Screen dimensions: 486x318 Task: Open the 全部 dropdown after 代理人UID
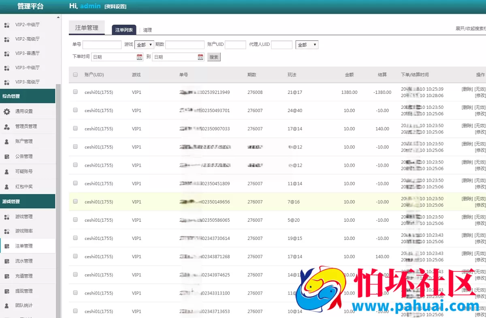(307, 45)
